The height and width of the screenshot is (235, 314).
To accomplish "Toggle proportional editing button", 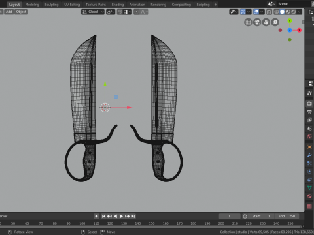I will 136,12.
